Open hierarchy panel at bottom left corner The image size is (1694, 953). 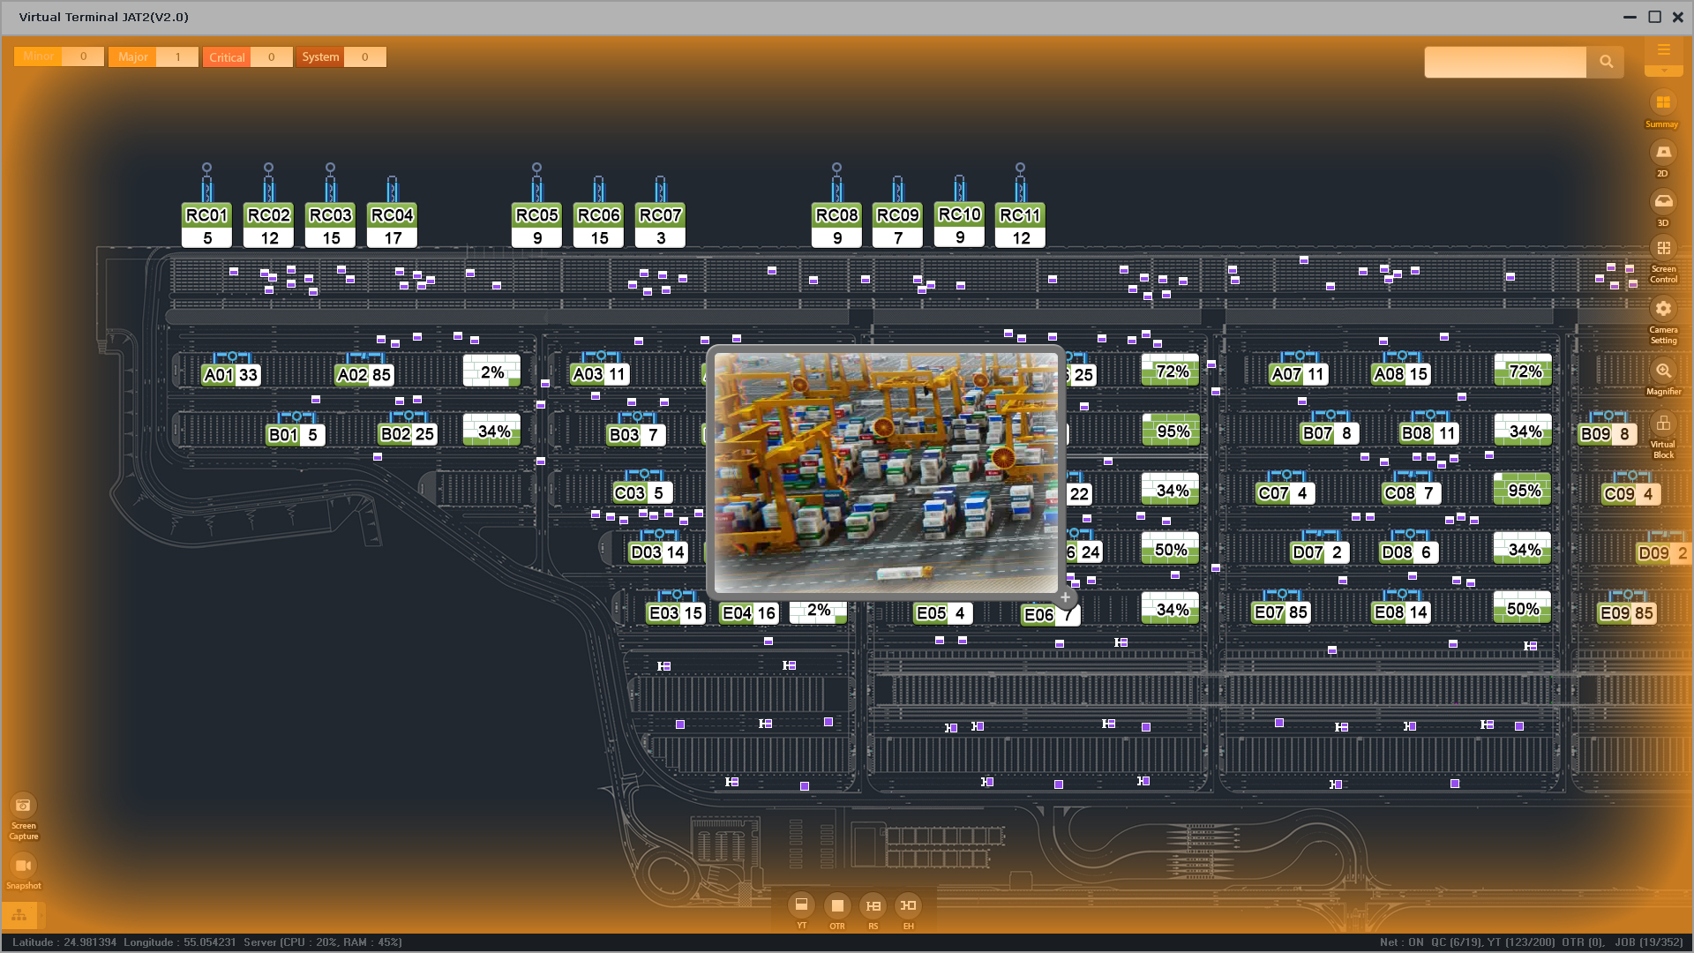pyautogui.click(x=19, y=915)
